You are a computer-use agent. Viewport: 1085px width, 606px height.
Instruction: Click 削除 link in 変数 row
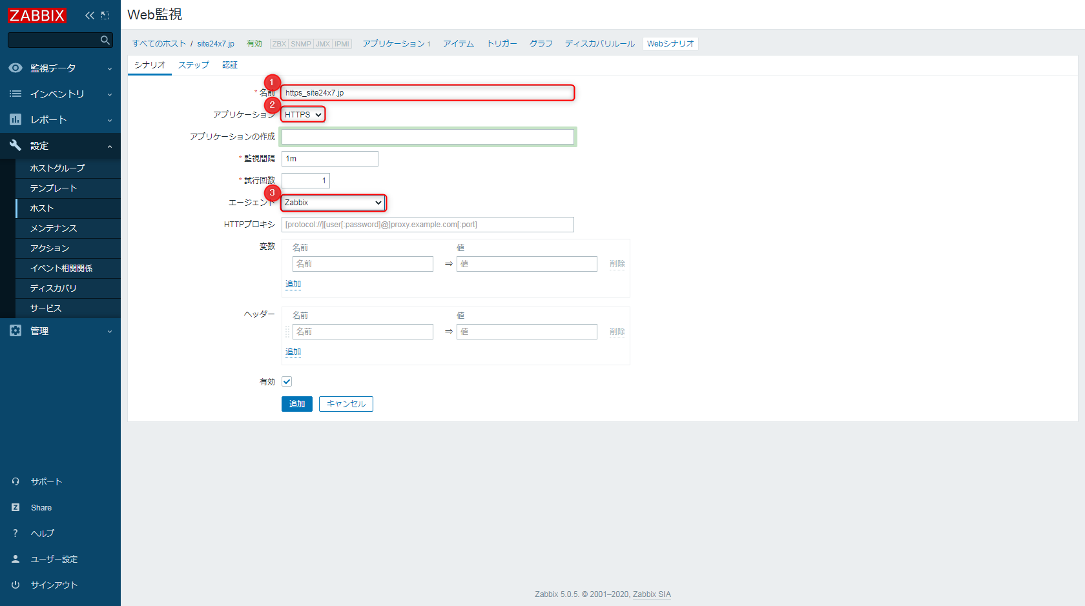tap(617, 264)
